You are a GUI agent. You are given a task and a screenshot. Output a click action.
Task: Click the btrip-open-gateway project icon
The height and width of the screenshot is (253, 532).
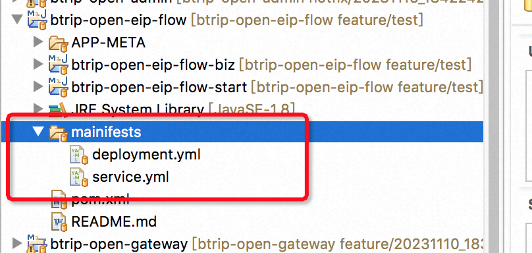coord(38,244)
